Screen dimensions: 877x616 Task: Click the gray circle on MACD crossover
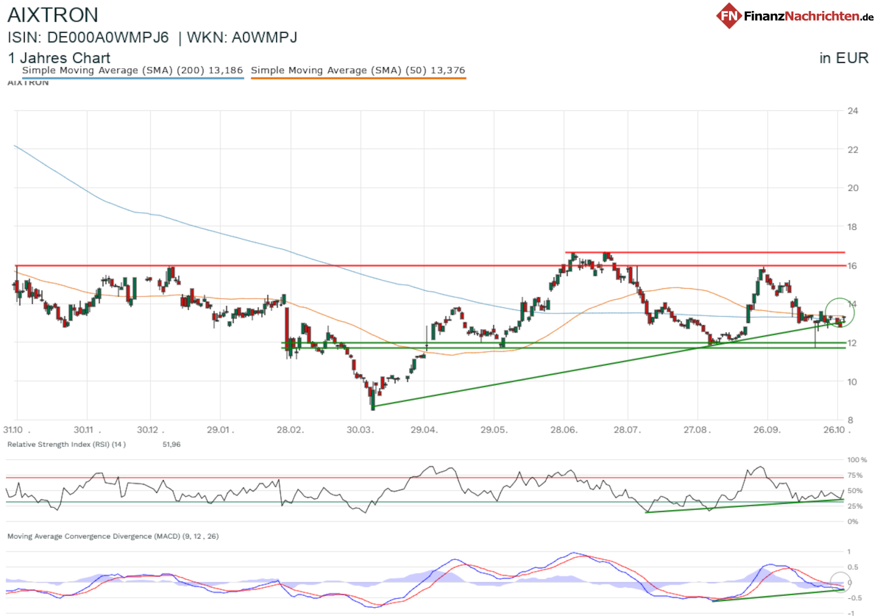pos(840,582)
